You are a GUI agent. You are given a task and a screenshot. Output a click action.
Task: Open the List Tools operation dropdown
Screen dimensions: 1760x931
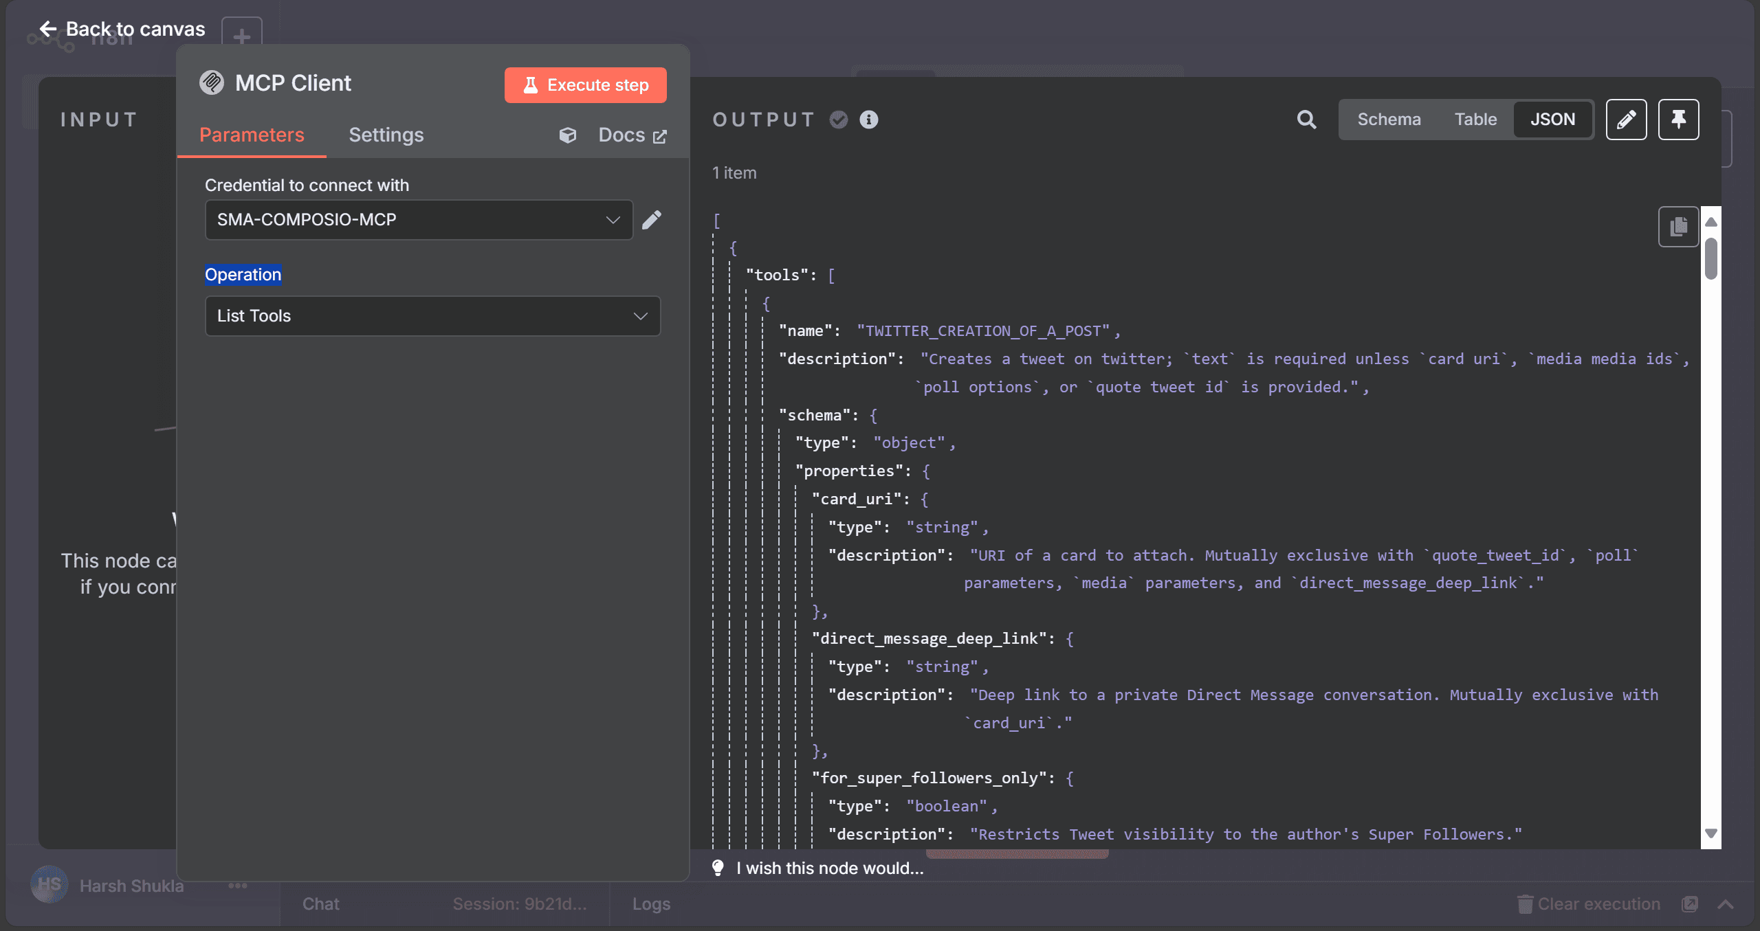[432, 316]
